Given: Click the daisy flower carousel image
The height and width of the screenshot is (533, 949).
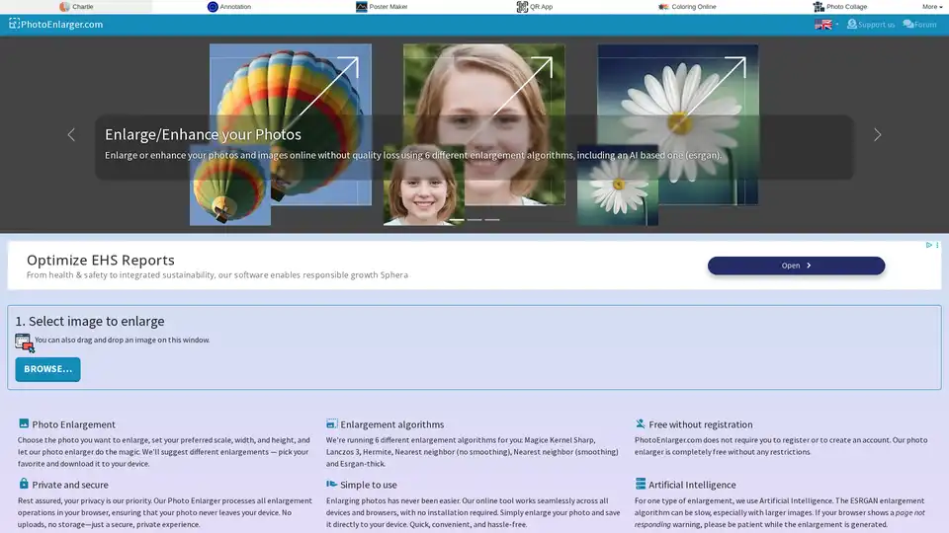Looking at the screenshot, I should pos(678,109).
